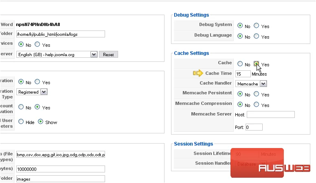Open the Registered user type dropdown
316x183 pixels.
point(32,92)
